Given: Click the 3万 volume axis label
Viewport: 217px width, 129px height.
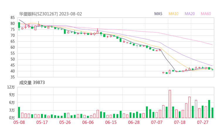Looking at the screenshot, I should coord(12,110).
